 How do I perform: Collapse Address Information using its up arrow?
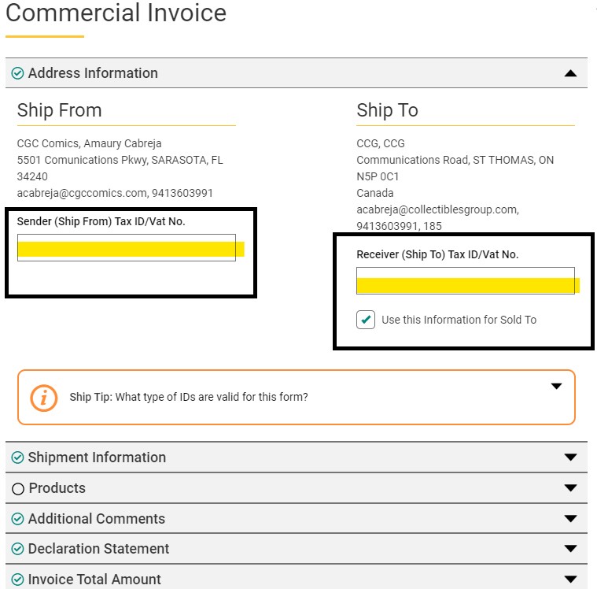(x=570, y=73)
